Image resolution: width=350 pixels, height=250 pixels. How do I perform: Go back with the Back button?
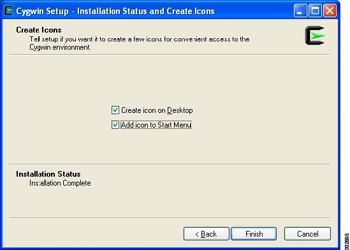click(207, 233)
